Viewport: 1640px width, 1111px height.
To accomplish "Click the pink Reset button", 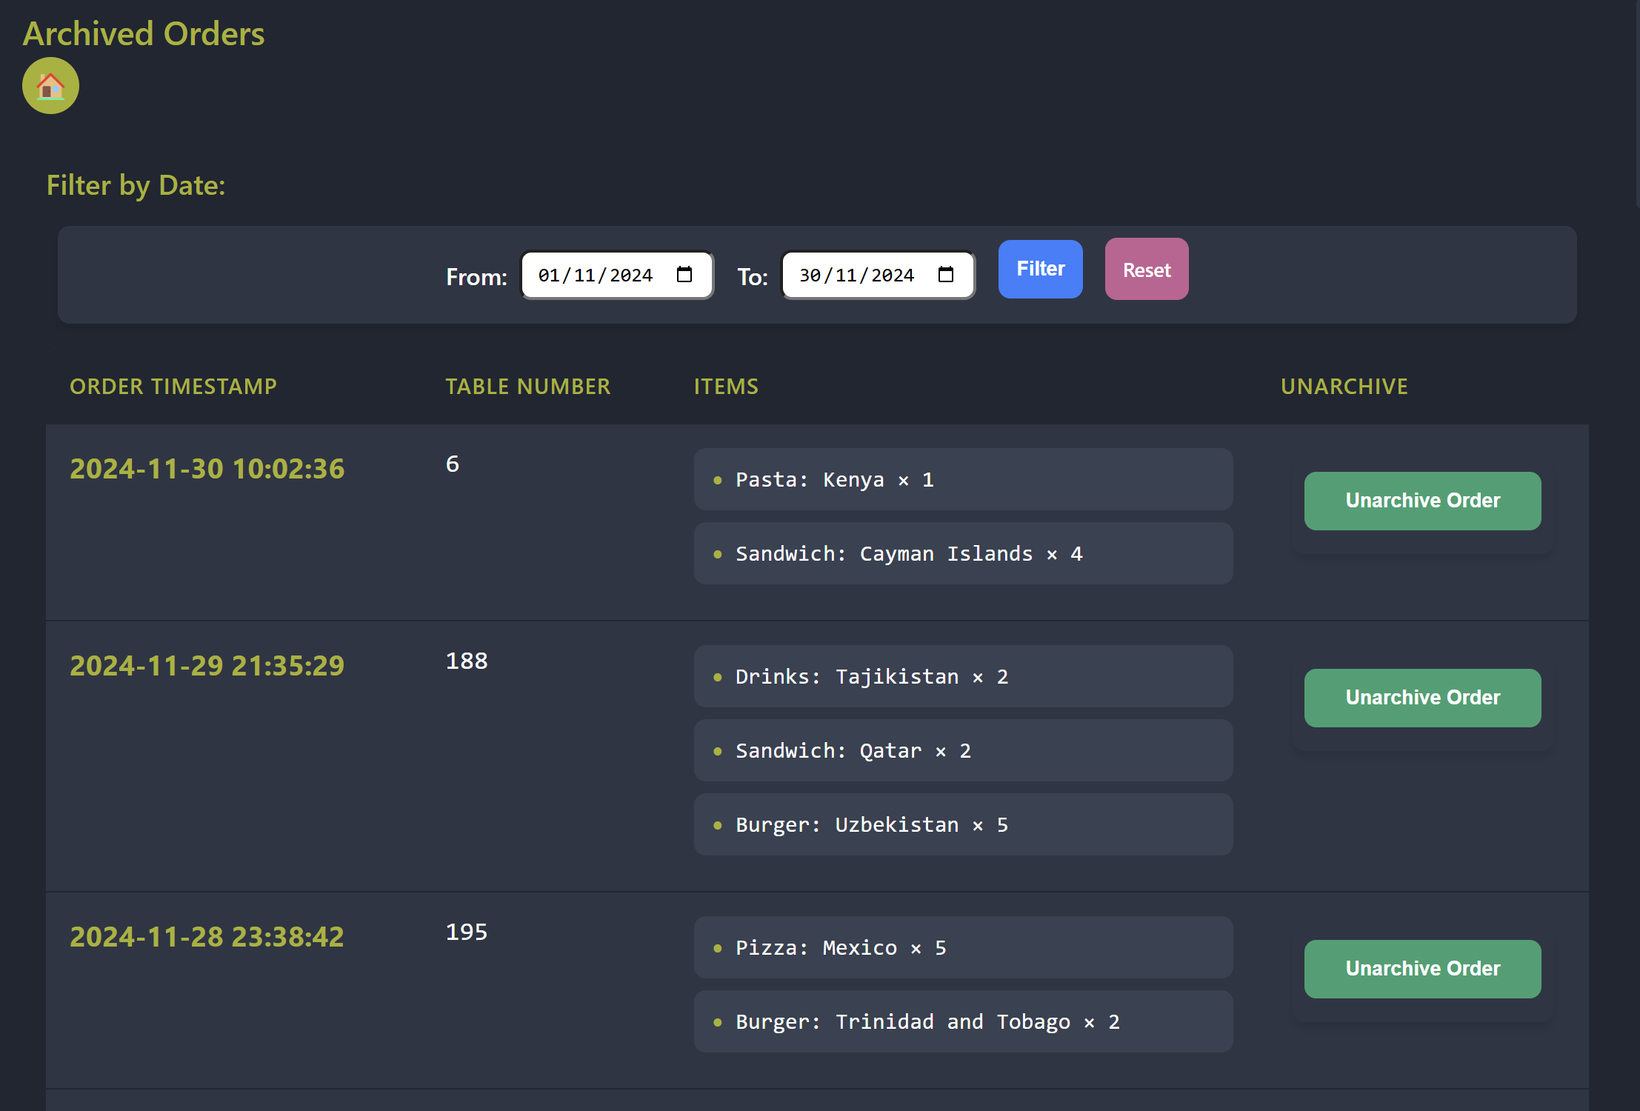I will (x=1146, y=269).
